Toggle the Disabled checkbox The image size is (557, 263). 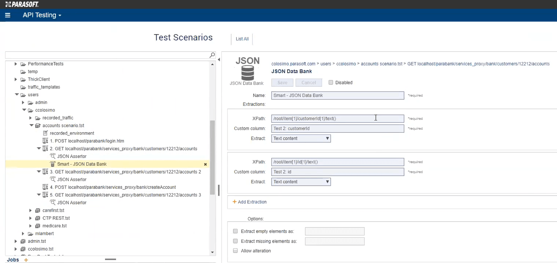pos(331,82)
